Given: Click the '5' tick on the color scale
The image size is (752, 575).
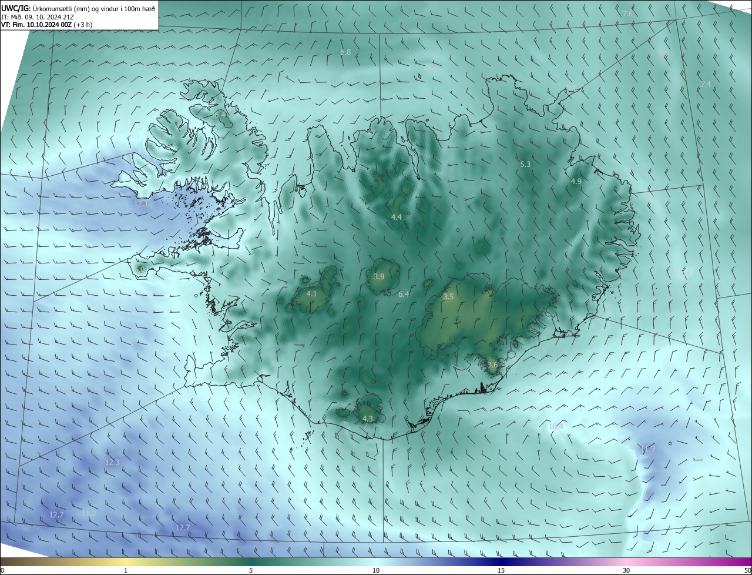Looking at the screenshot, I should point(251,571).
